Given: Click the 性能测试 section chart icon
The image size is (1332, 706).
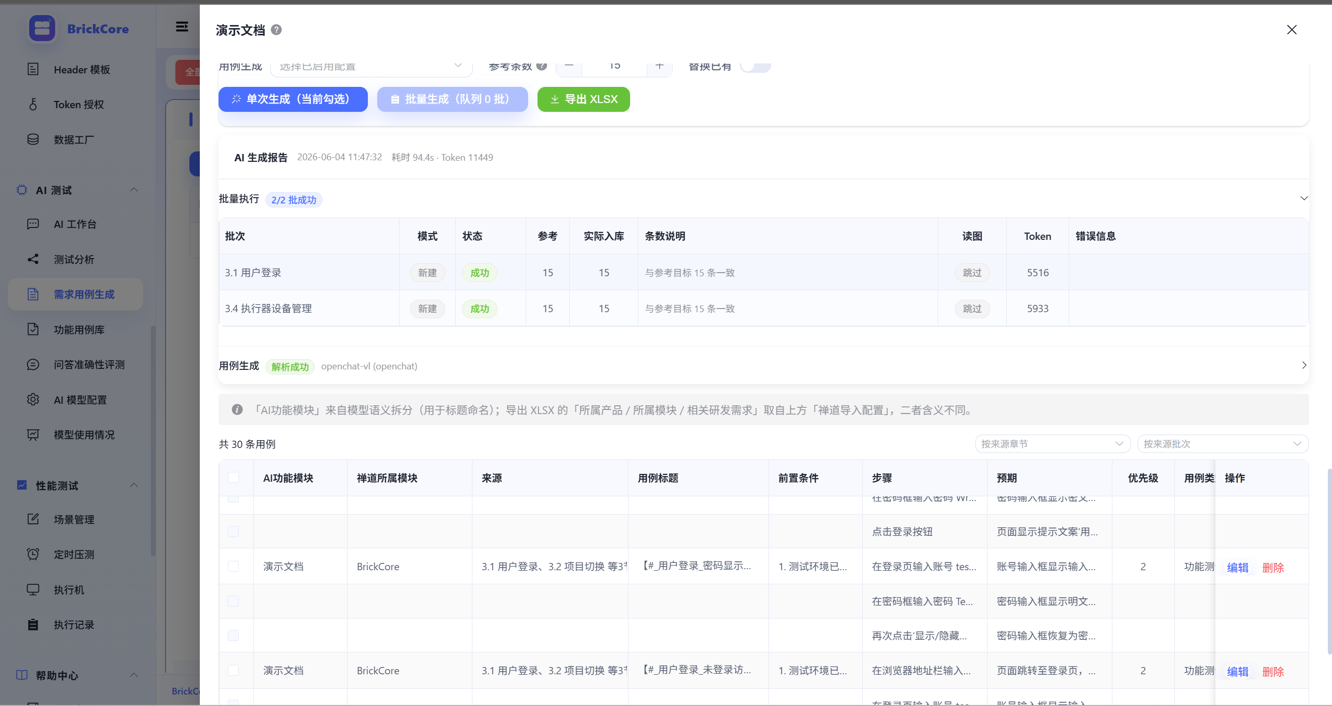Looking at the screenshot, I should pos(22,485).
